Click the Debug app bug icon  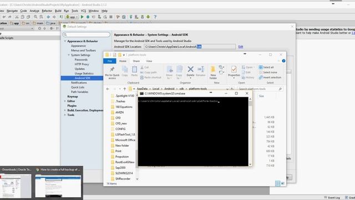tap(88, 17)
